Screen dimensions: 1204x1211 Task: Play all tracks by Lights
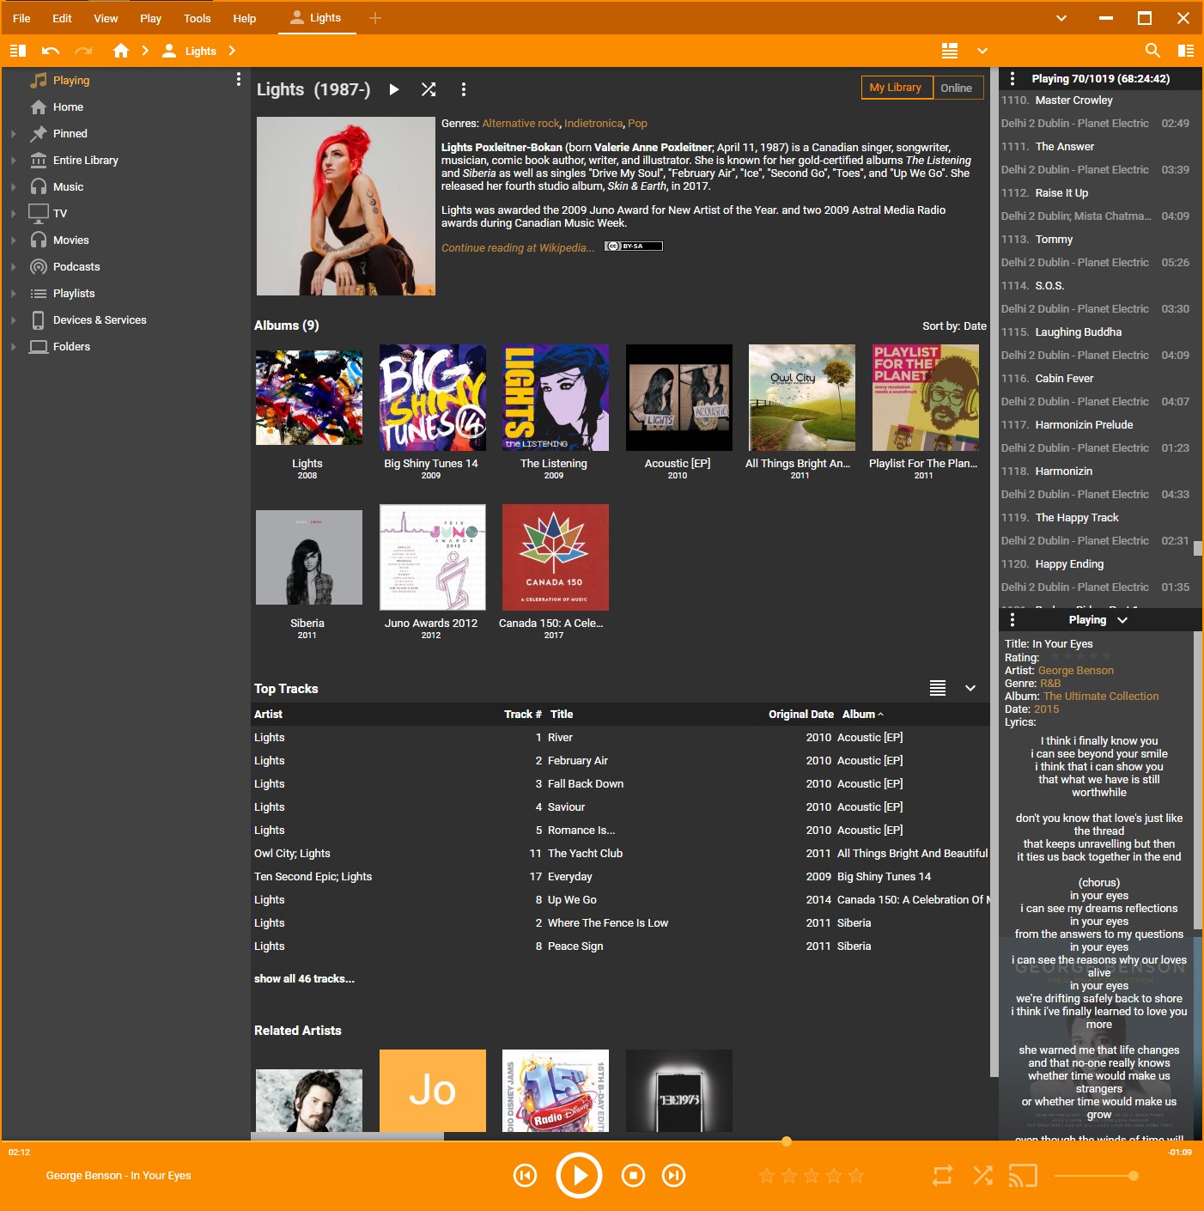pos(393,89)
